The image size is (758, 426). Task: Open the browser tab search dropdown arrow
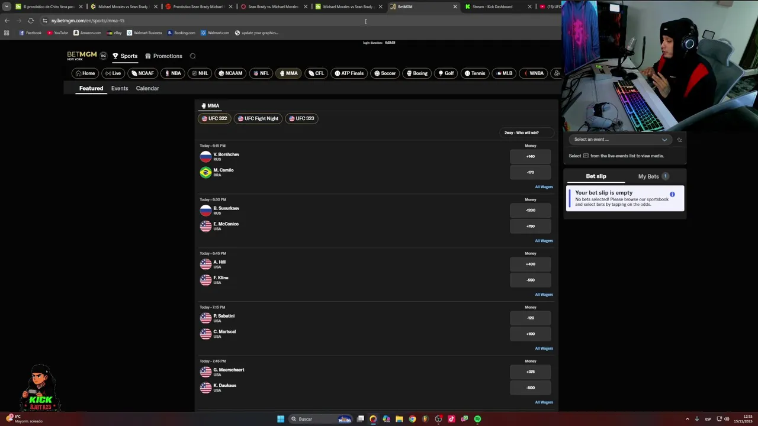7,7
